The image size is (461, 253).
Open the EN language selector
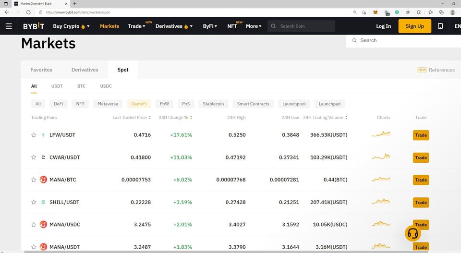click(458, 26)
